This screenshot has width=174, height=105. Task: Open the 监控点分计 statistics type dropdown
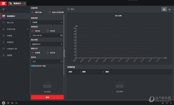47,44
